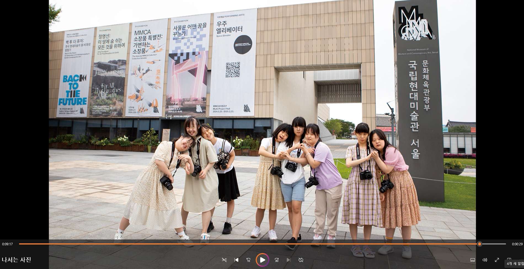Click the seek bar's orange thumb

point(480,244)
